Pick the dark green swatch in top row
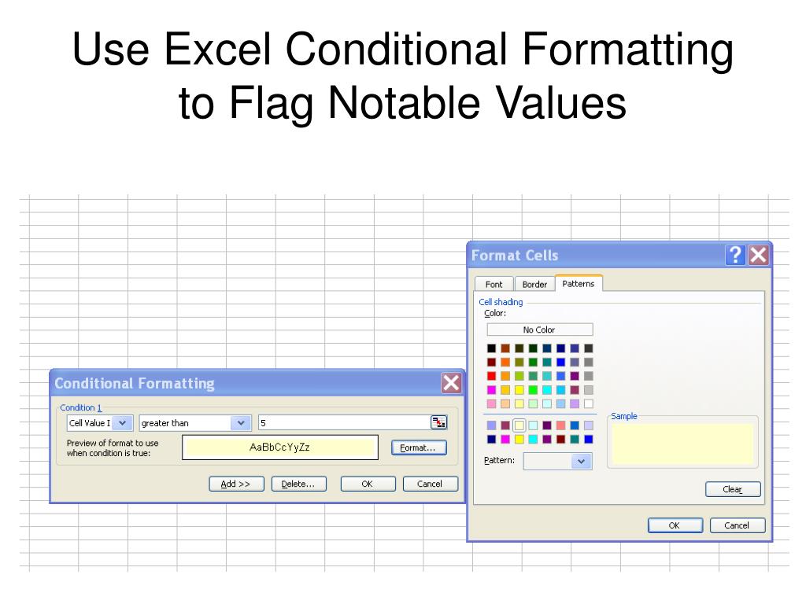806x604 pixels. (533, 348)
